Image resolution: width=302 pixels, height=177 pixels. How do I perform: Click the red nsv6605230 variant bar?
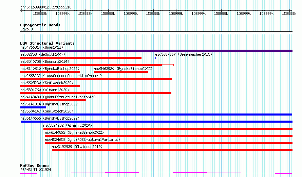(50, 86)
